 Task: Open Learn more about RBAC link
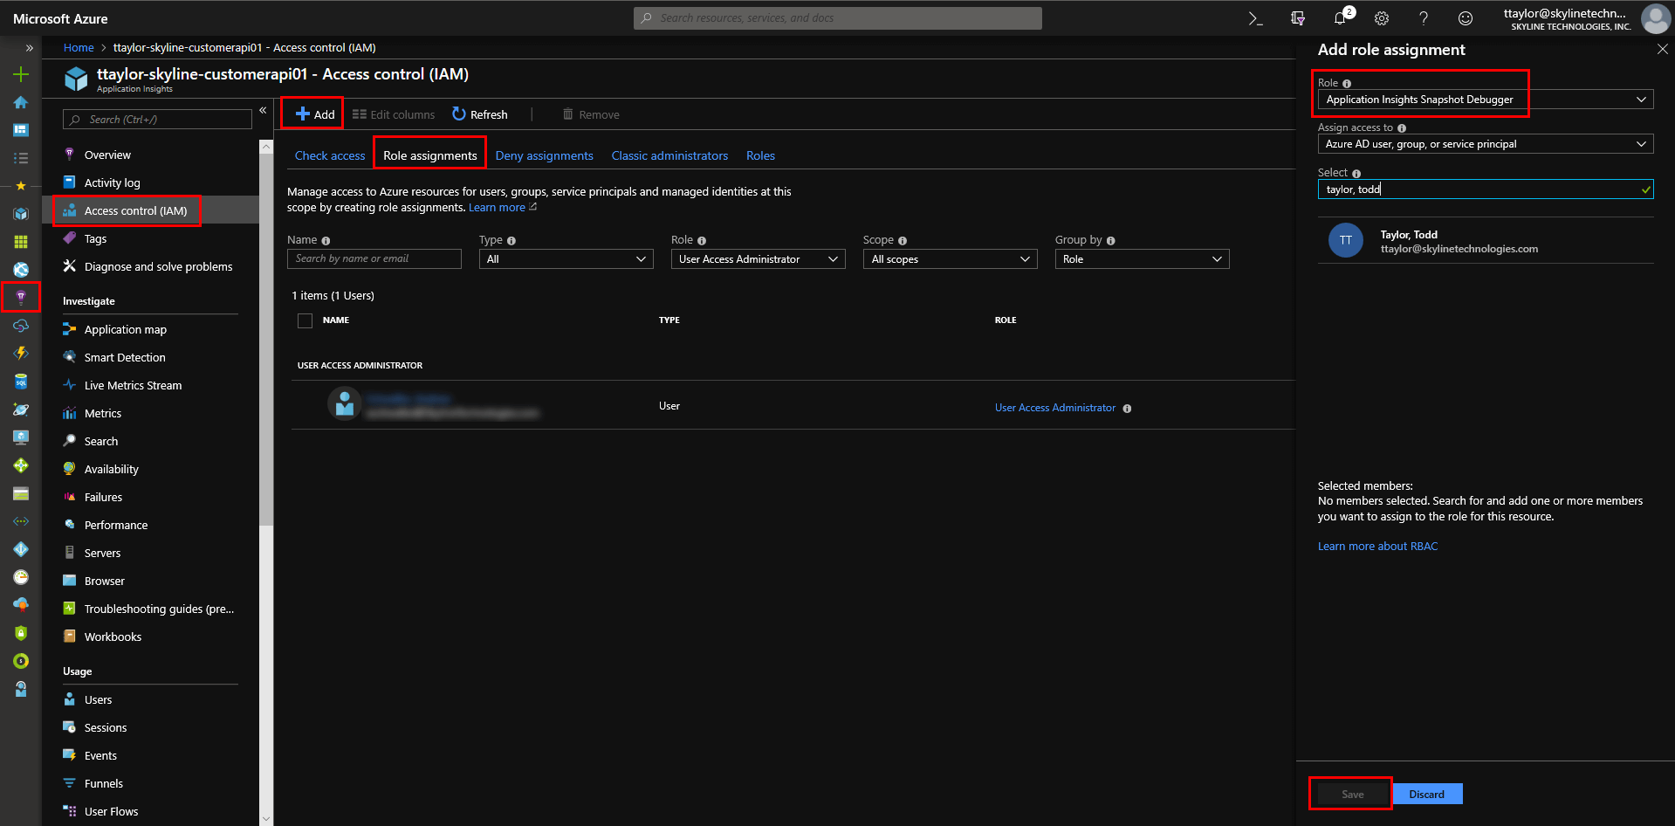click(x=1377, y=547)
